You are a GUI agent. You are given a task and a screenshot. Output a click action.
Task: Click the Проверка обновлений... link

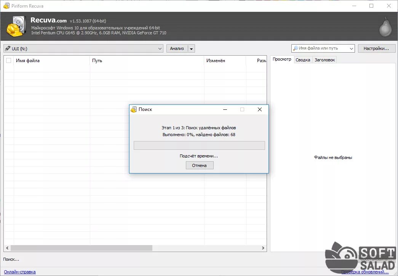365,272
